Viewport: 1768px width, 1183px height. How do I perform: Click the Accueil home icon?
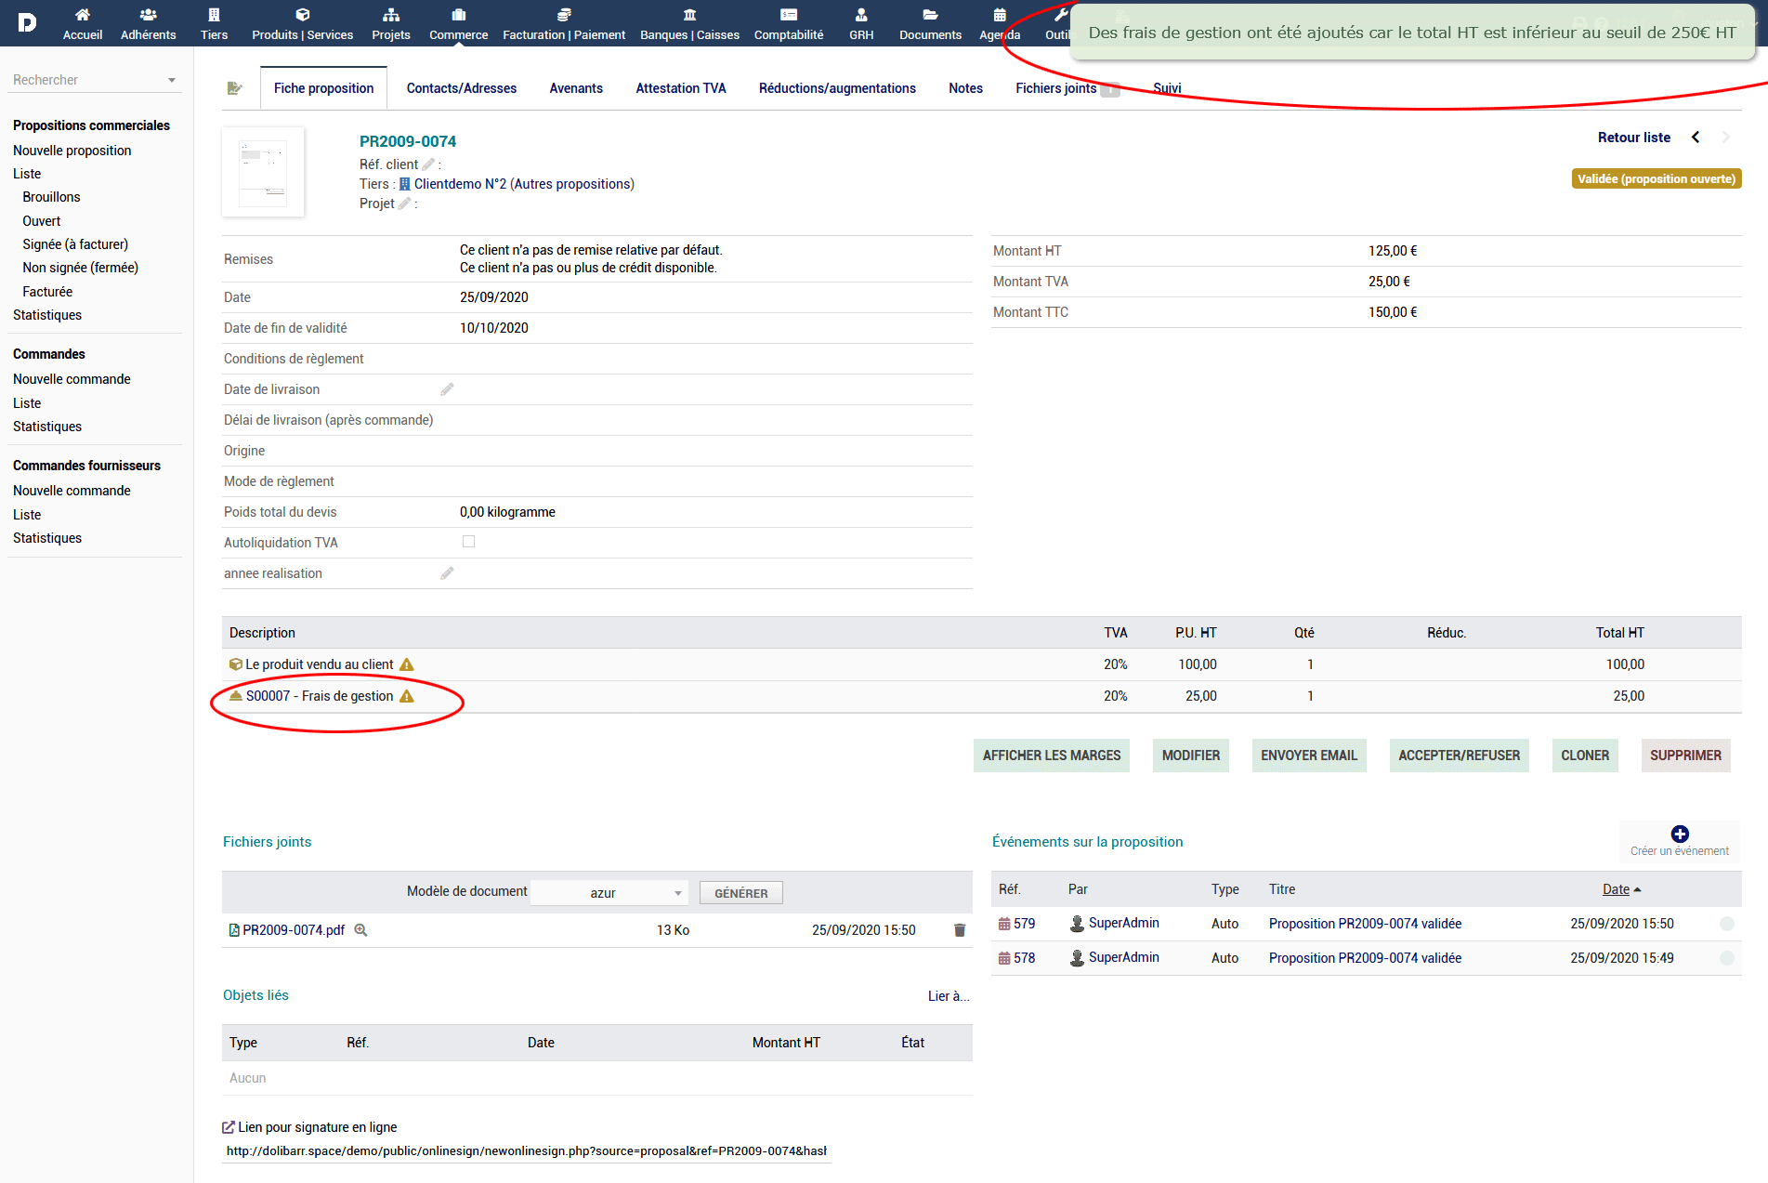pyautogui.click(x=83, y=15)
